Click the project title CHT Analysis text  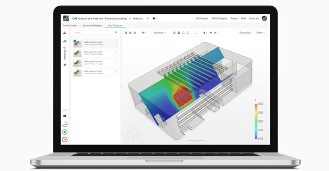tap(99, 18)
